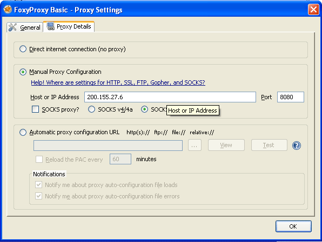Click the automatic proxy URL text field
322x242 pixels.
pos(108,146)
